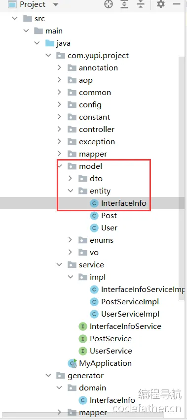Collapse the service package chevron
This screenshot has height=420, width=187.
click(59, 265)
